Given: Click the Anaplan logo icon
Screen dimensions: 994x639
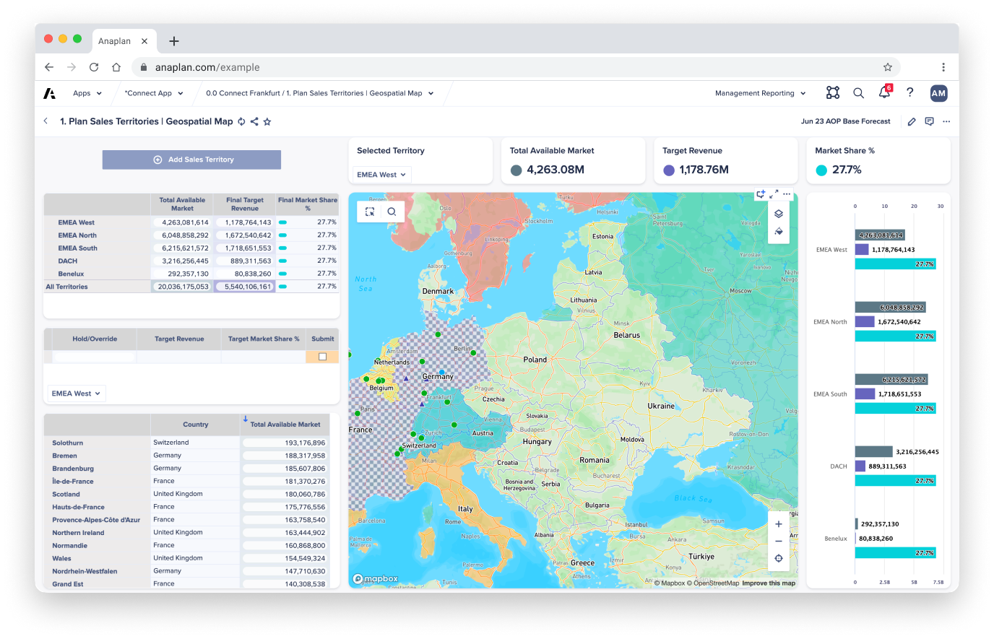Looking at the screenshot, I should point(49,93).
